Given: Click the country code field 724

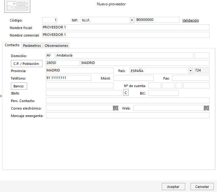Looking at the screenshot, I should pos(202,70).
